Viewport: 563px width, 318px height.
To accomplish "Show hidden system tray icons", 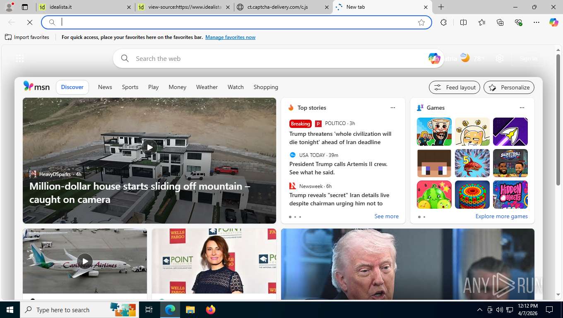I will point(480,310).
